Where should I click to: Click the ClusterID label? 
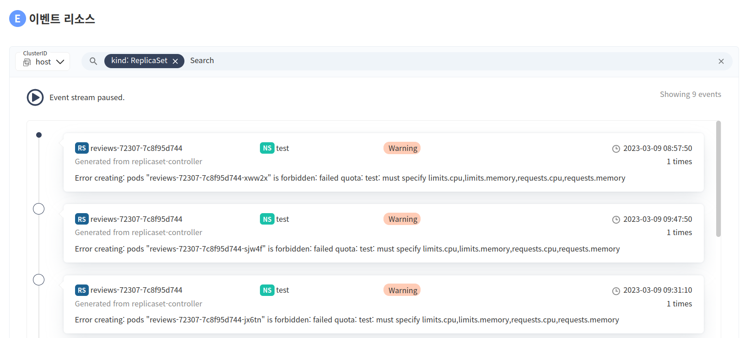coord(35,53)
